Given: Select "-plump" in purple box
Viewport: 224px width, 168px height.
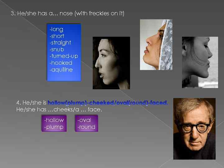Looking at the screenshot, I should tap(54, 127).
